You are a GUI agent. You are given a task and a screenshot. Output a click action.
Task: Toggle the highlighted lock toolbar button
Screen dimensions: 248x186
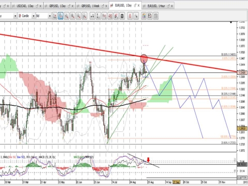tap(61, 16)
